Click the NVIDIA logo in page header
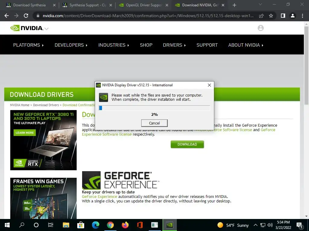The image size is (309, 231). (27, 28)
